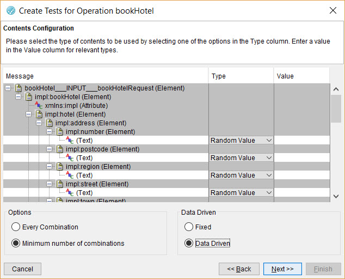This screenshot has width=345, height=279.
Task: Click the Type column header
Action: click(x=241, y=76)
